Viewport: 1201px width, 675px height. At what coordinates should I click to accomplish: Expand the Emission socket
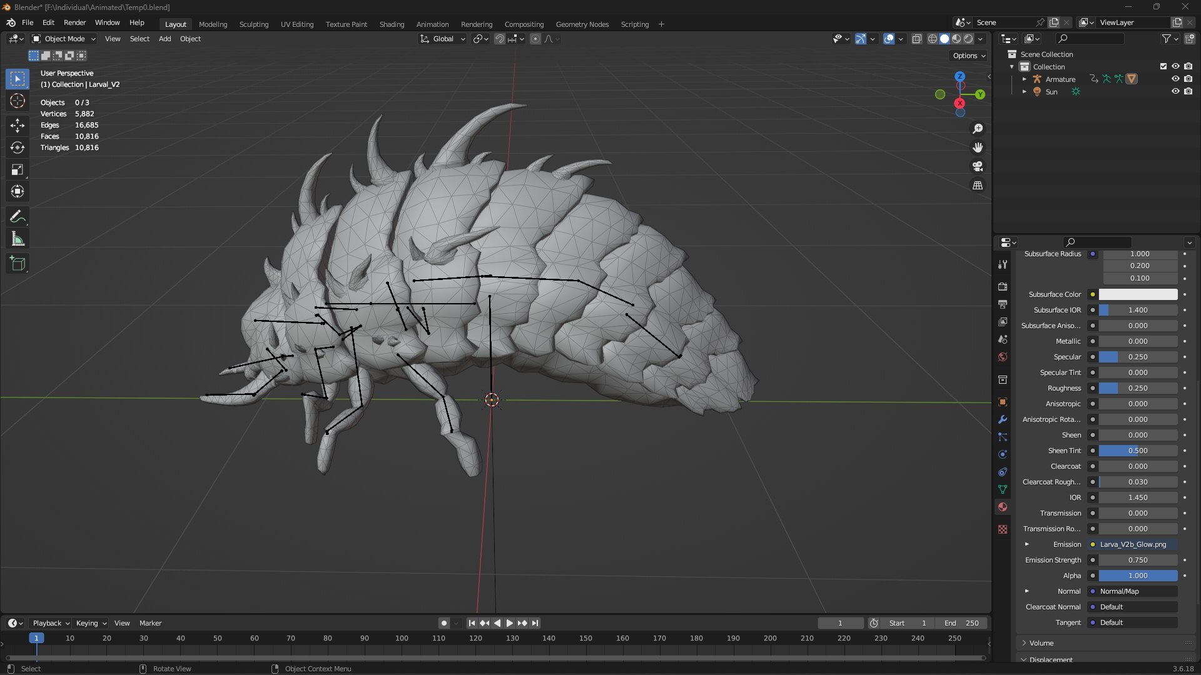[x=1026, y=544]
